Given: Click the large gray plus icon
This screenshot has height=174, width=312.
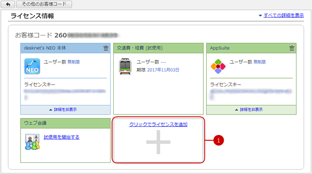Looking at the screenshot, I should click(x=158, y=142).
